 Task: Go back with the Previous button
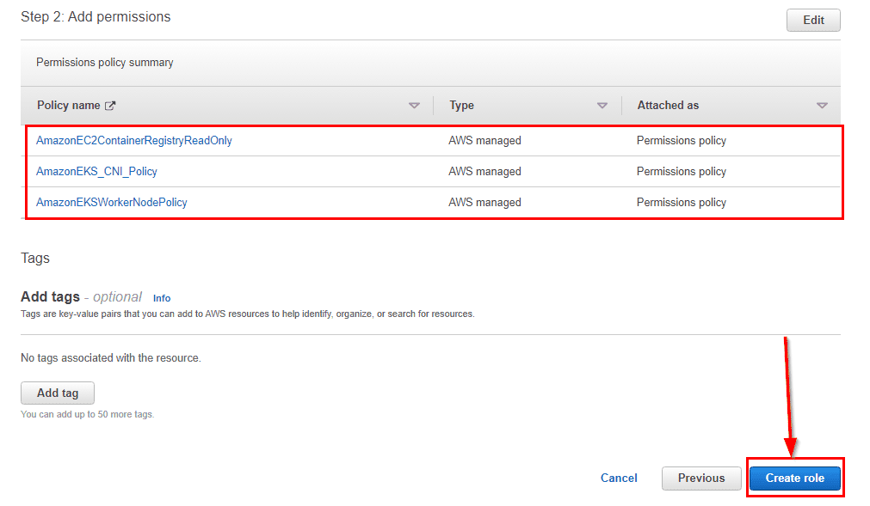700,479
